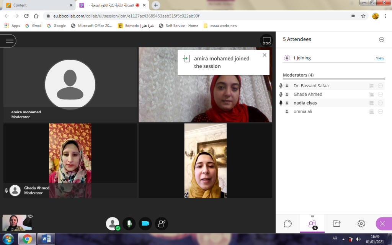
Task: Open the Share Content panel tab
Action: click(337, 224)
